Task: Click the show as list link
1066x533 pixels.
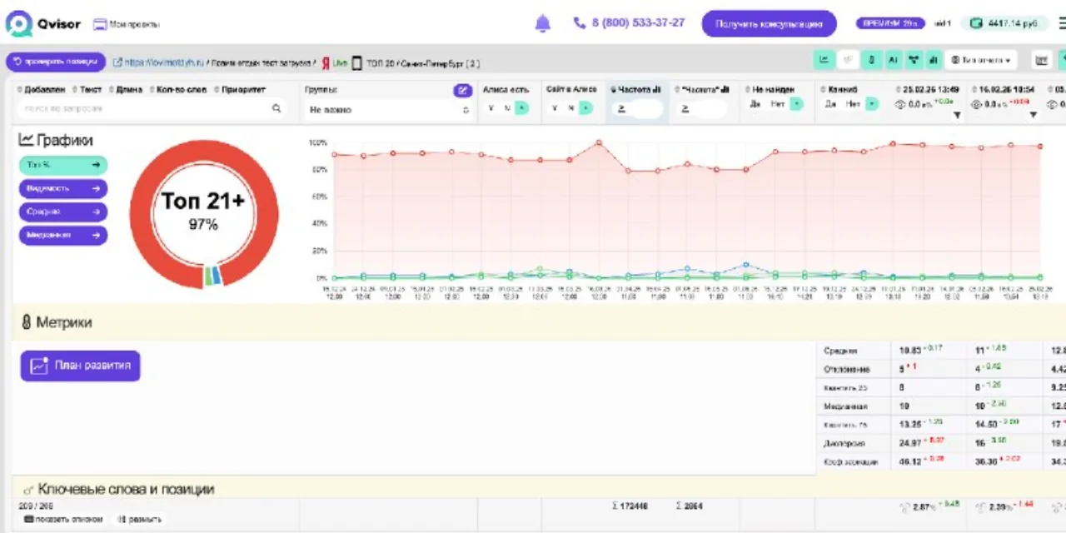Action: (x=63, y=520)
